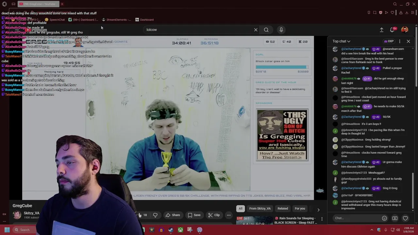Save the video to a playlist

pos(194,215)
